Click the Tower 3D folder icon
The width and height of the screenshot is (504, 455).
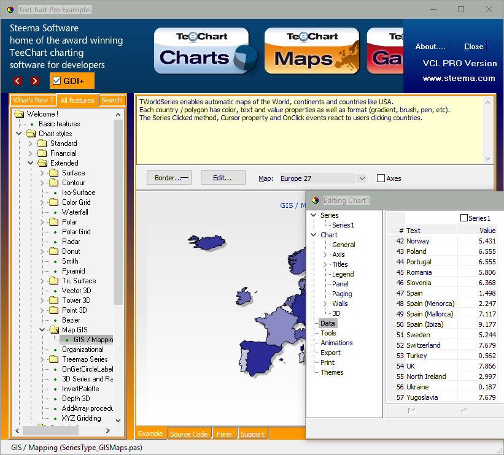[x=53, y=300]
